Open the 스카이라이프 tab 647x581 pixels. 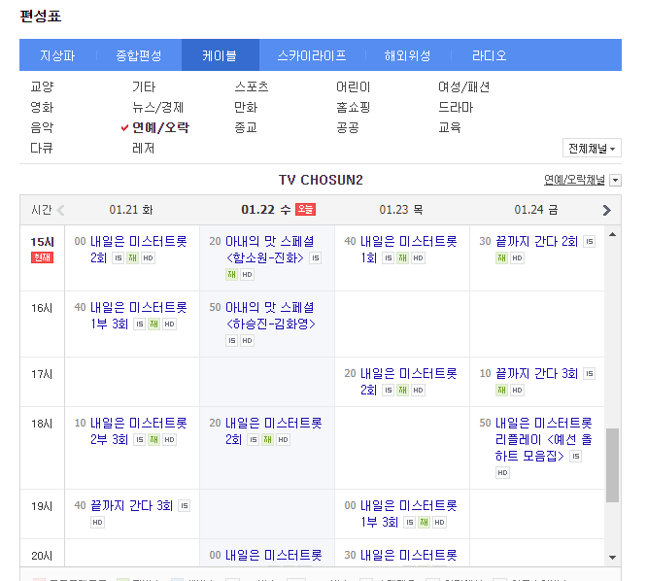(x=311, y=55)
